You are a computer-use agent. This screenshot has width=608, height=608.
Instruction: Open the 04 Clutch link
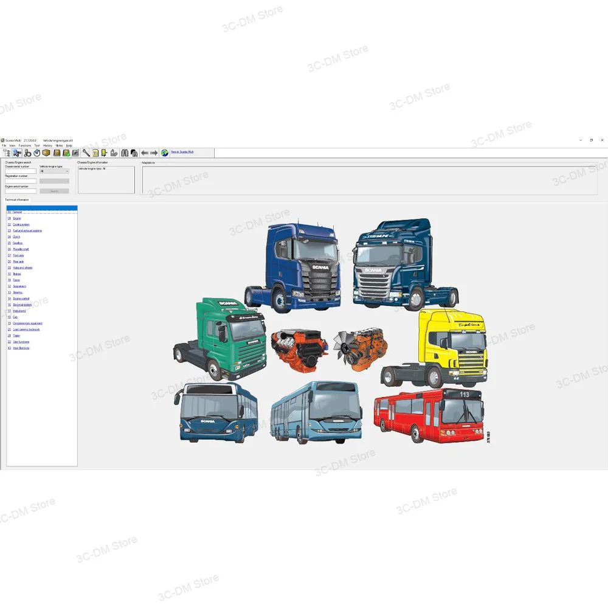point(14,237)
